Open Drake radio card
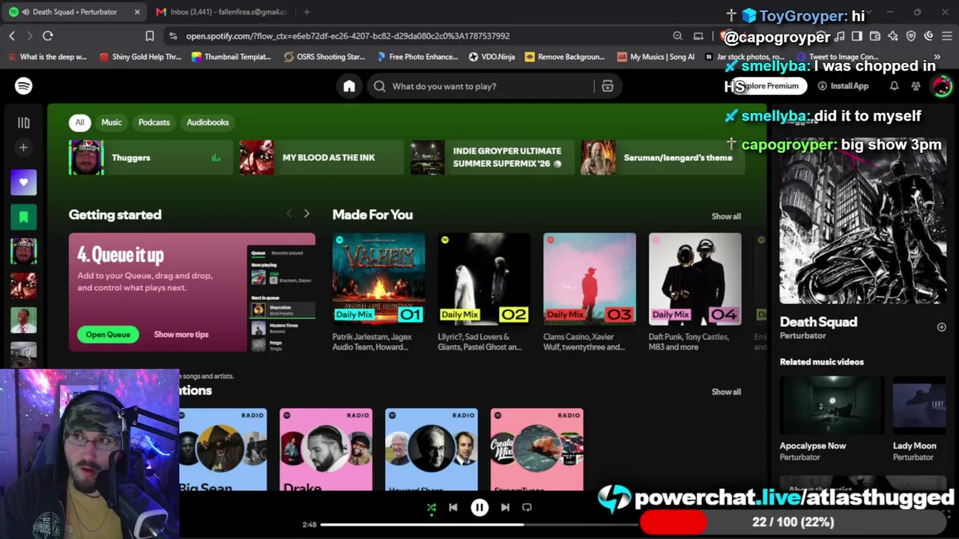 click(326, 449)
